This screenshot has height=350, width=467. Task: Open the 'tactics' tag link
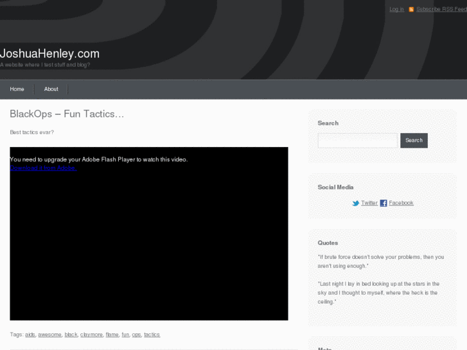(152, 335)
